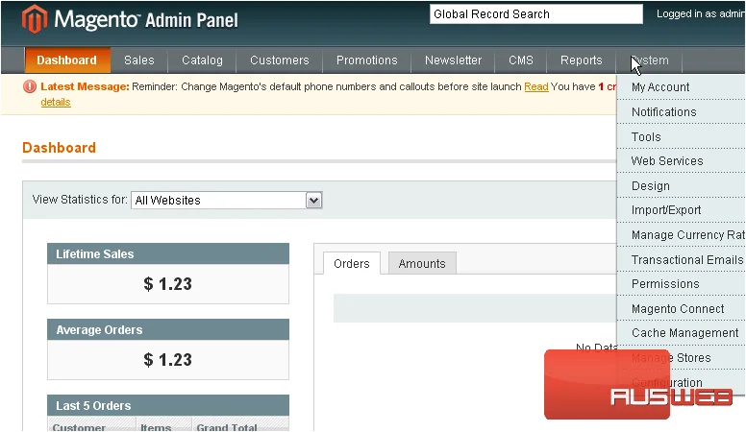This screenshot has width=746, height=432.
Task: Open the All Websites statistics dropdown
Action: tap(227, 200)
